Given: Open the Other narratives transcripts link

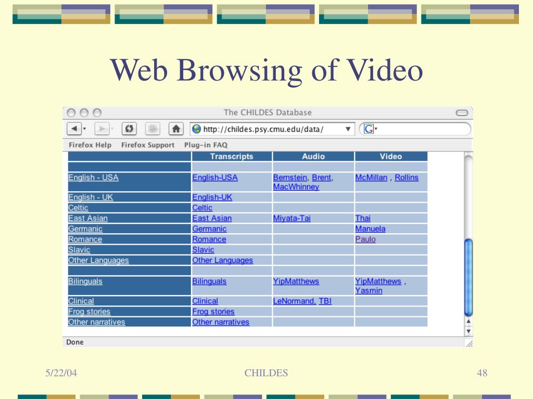Looking at the screenshot, I should 221,322.
